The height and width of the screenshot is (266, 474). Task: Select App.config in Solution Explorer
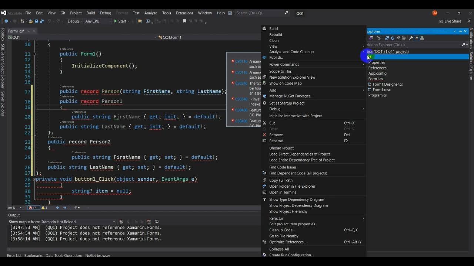pos(377,73)
